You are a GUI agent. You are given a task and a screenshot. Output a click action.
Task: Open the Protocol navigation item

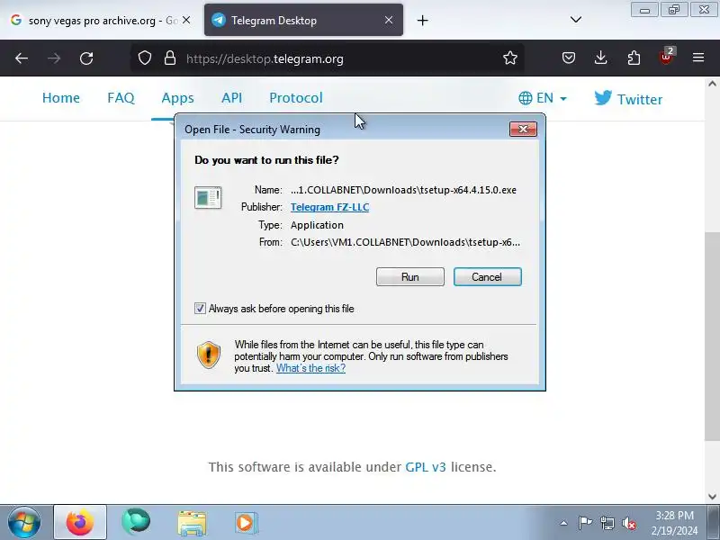[296, 98]
